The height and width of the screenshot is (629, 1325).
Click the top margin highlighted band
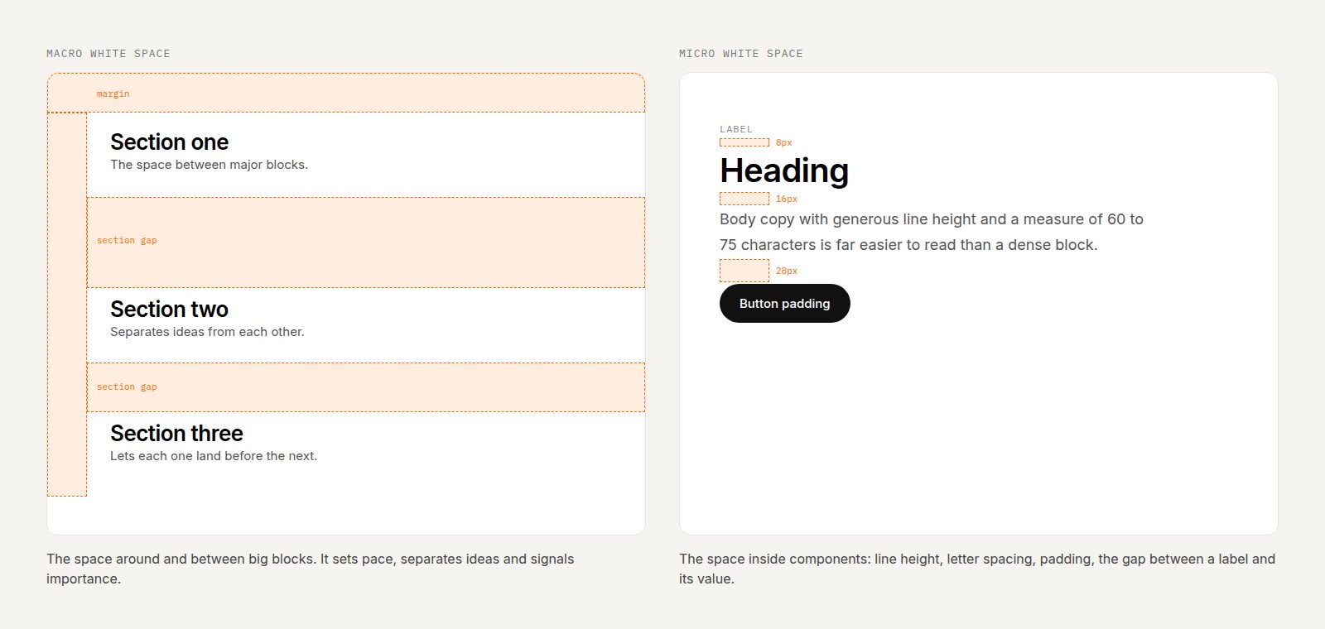346,93
